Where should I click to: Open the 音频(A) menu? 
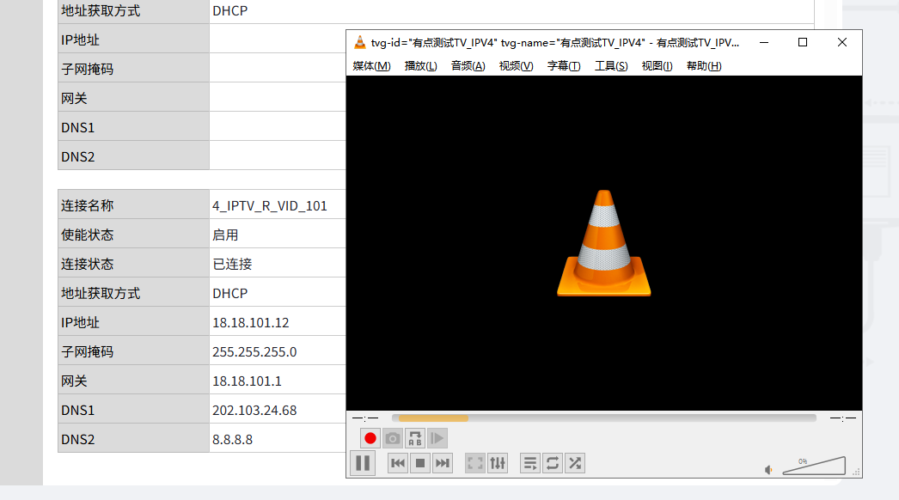468,66
